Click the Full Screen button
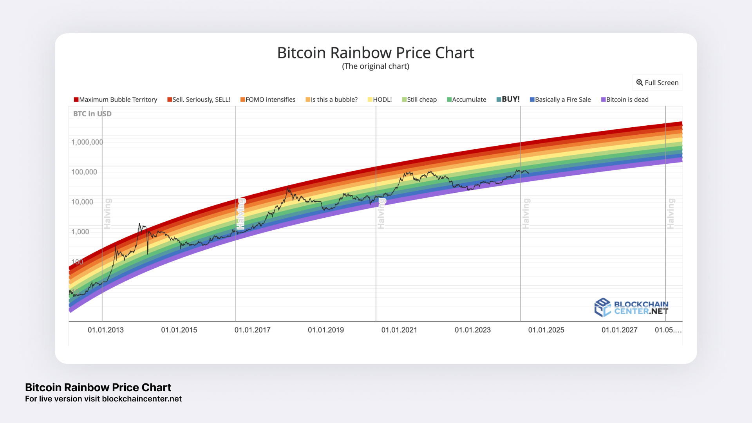 tap(657, 82)
